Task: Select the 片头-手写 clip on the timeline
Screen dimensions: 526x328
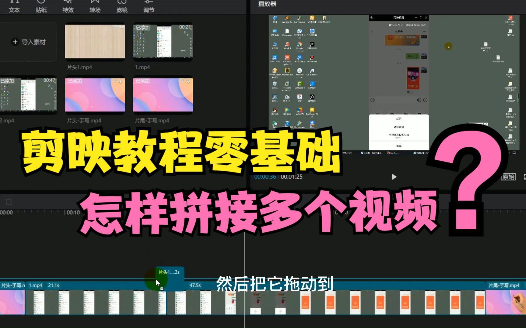Action: 12,298
